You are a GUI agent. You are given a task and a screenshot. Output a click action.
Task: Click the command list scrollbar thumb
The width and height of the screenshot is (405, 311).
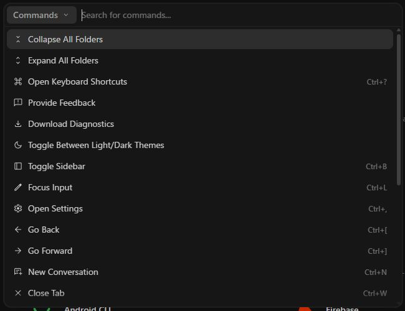tap(399, 109)
